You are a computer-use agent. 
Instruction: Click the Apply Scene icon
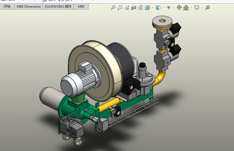pyautogui.click(x=186, y=8)
